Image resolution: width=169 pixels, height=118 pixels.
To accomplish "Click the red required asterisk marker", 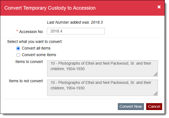I will [17, 31].
